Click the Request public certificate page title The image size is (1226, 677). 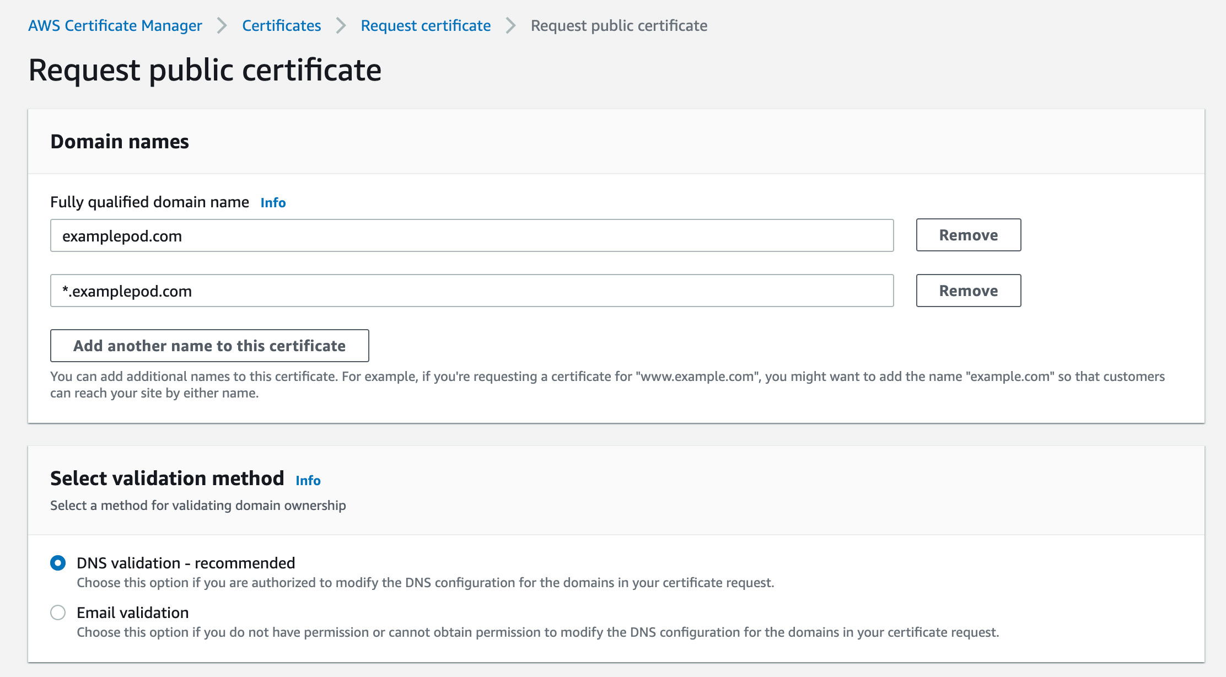pyautogui.click(x=205, y=70)
